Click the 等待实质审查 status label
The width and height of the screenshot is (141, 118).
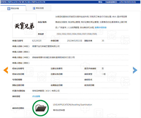[59, 110]
